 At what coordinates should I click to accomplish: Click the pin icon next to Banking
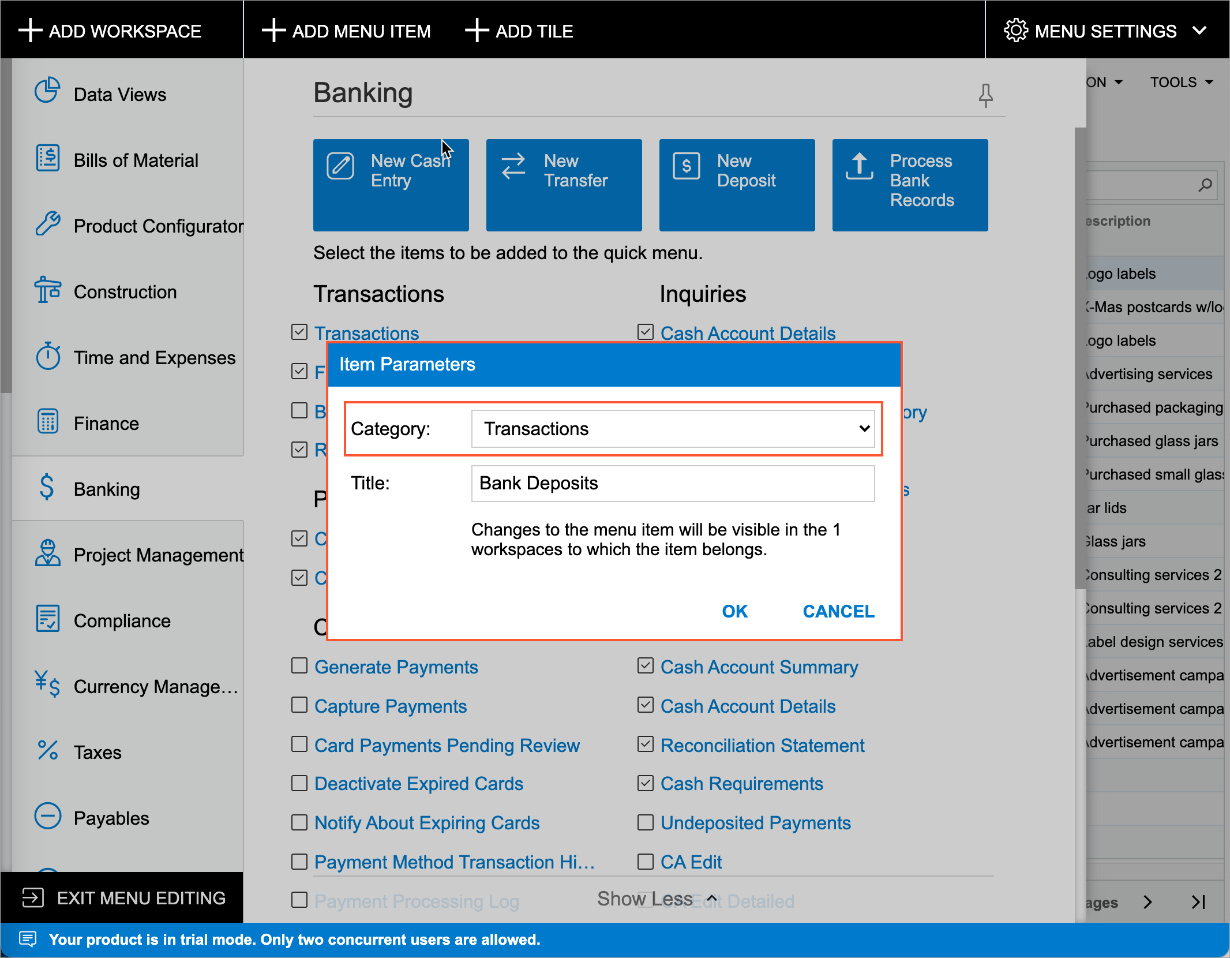pyautogui.click(x=985, y=95)
